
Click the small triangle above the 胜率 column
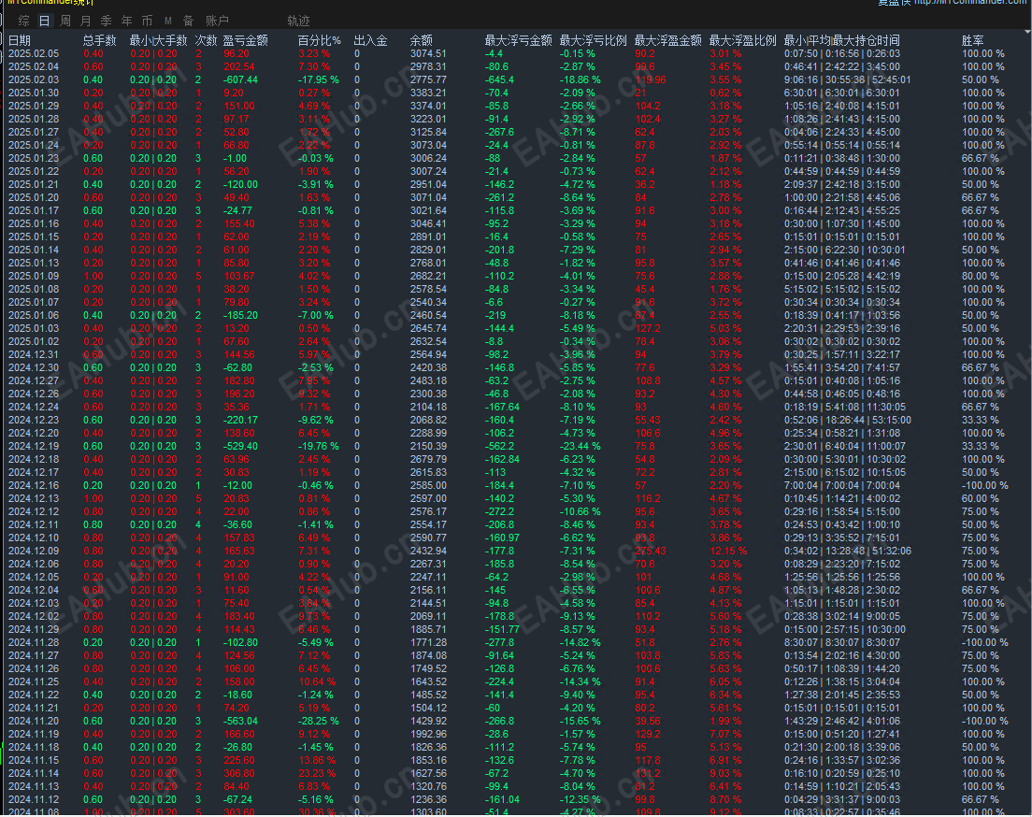(x=1027, y=32)
